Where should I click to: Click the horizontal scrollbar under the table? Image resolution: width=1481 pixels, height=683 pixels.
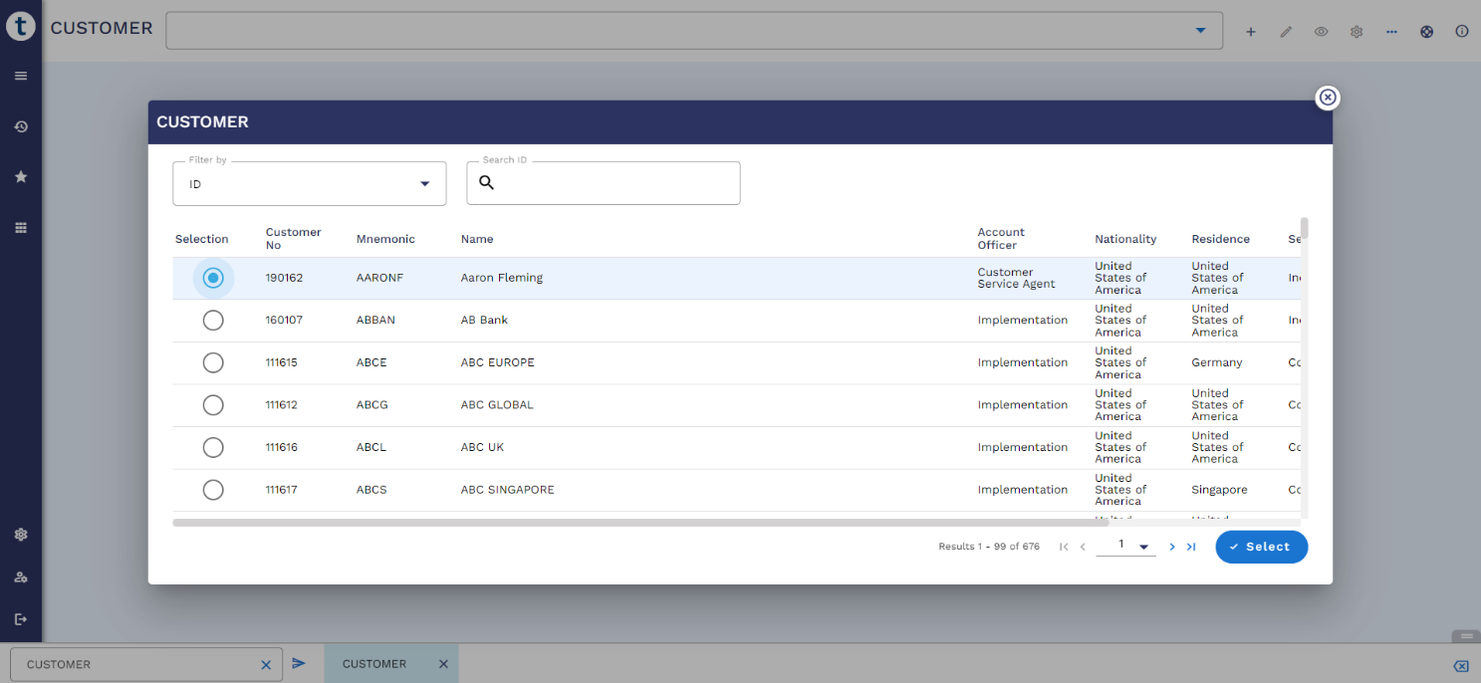[627, 522]
